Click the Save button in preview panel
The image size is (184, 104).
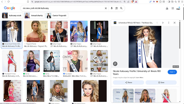coord(161,83)
